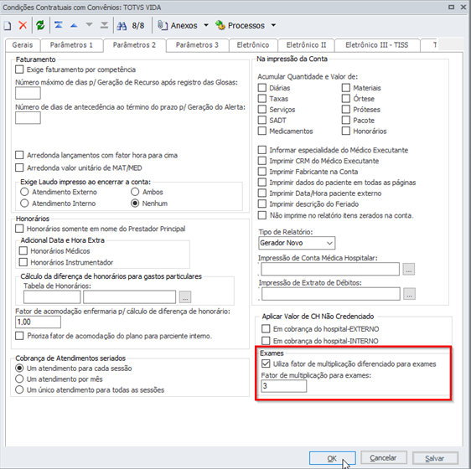The height and width of the screenshot is (469, 471).
Task: Check Em cobrança do hospital-EXTERNO
Action: [266, 329]
